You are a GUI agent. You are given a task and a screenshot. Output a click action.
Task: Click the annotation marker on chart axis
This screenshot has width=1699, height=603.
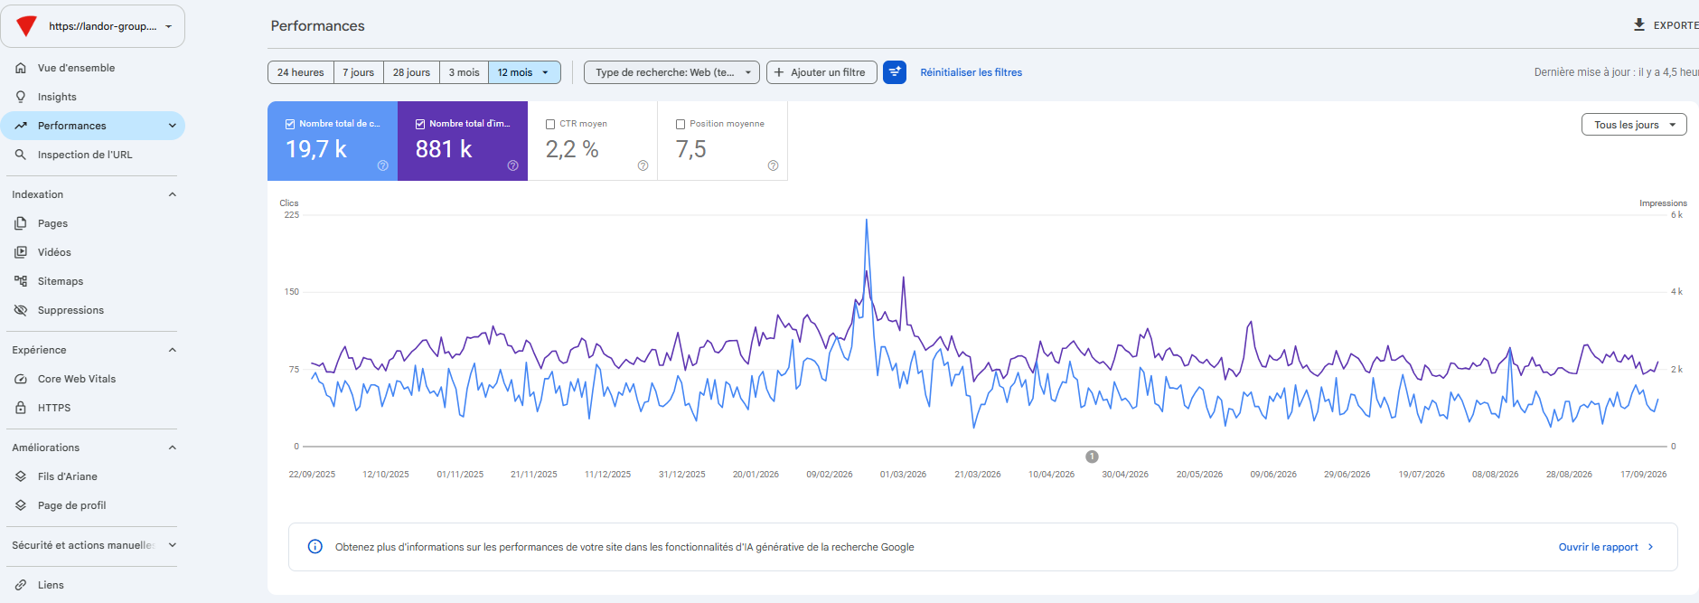tap(1092, 457)
